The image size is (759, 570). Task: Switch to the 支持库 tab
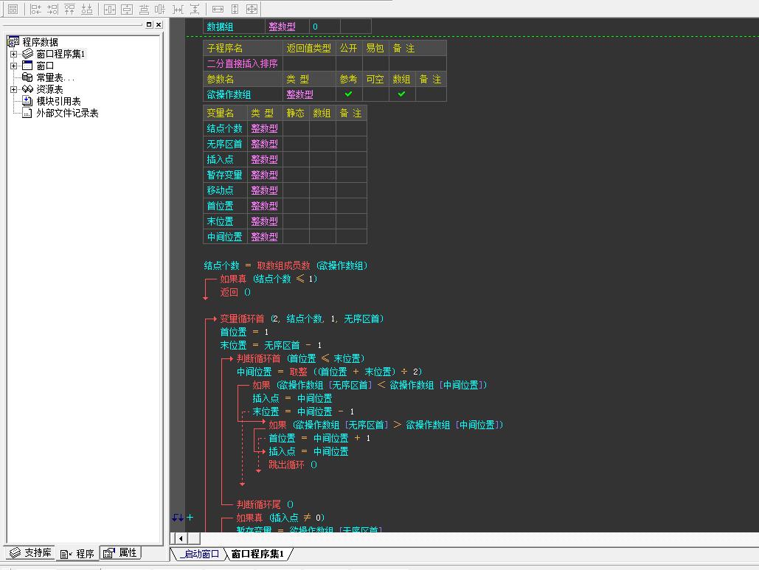click(x=30, y=552)
